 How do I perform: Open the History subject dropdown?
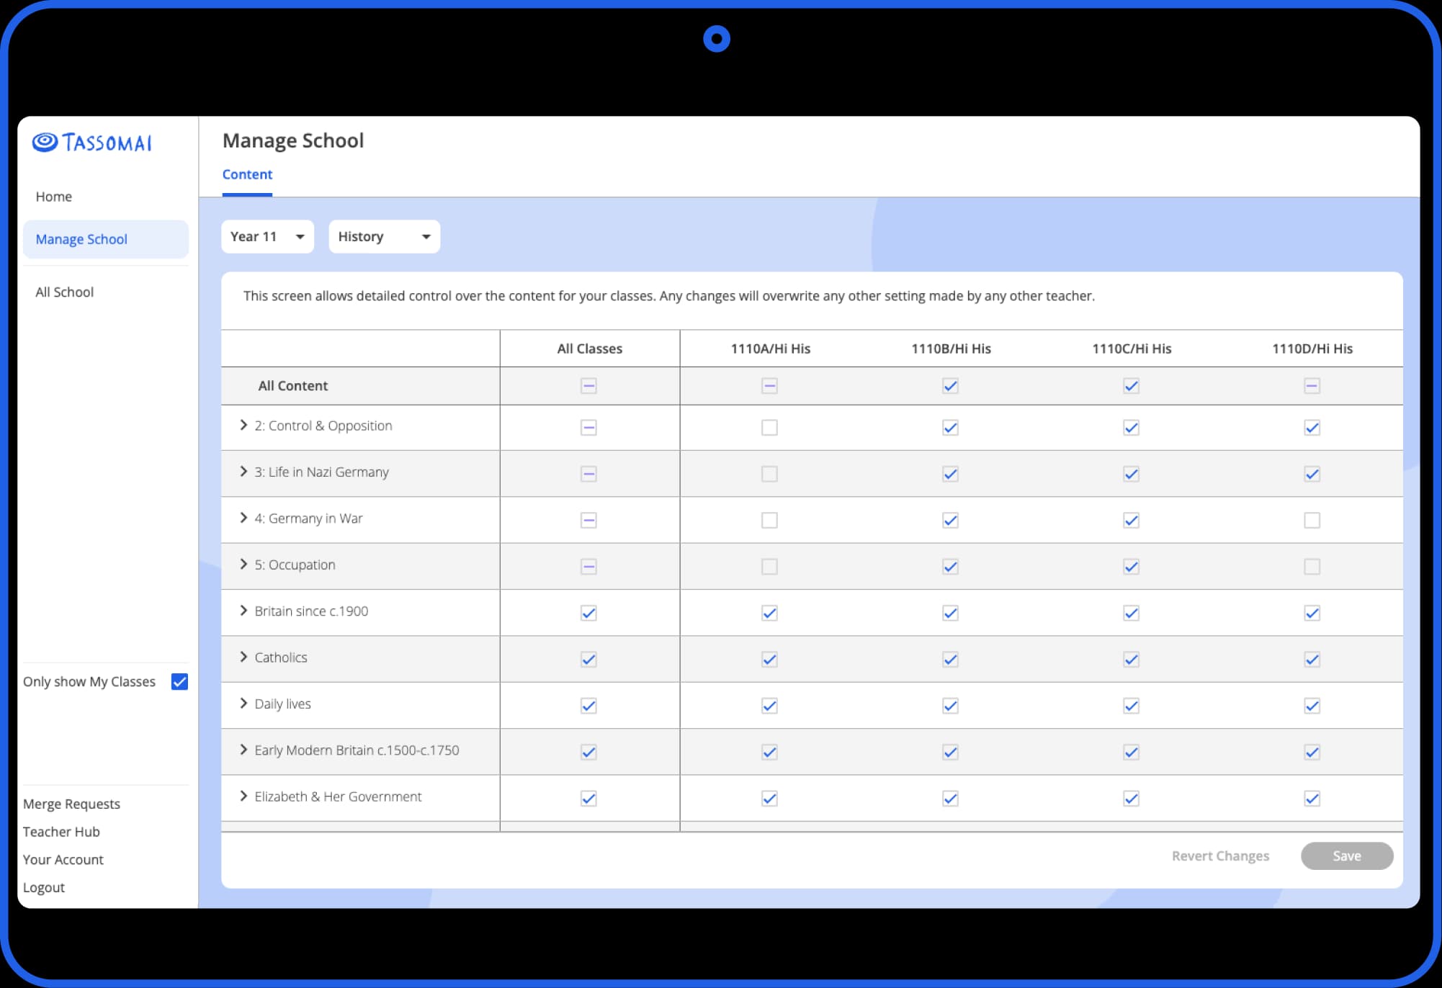[384, 236]
